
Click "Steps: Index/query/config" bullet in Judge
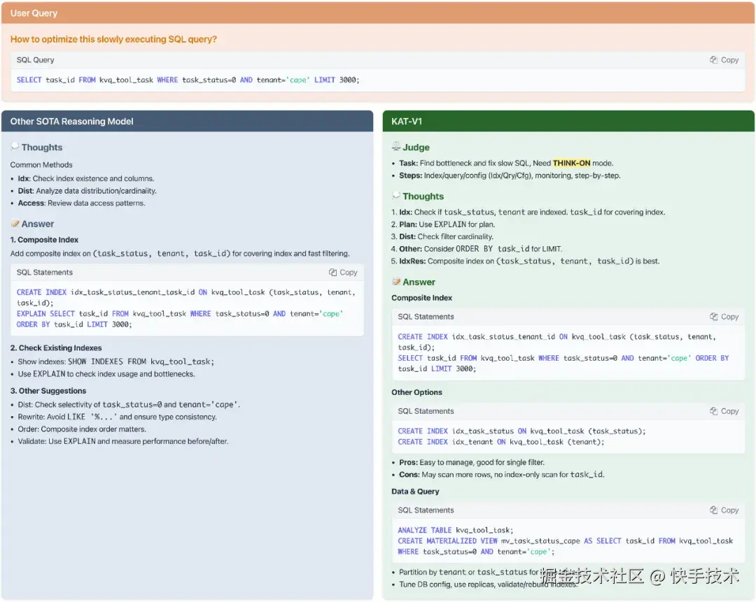click(510, 175)
